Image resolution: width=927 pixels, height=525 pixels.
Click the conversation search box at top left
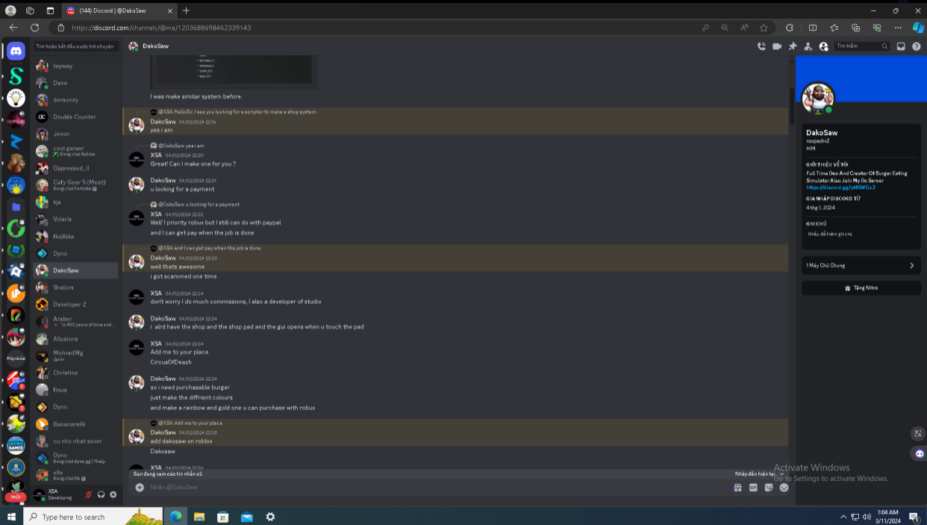(75, 46)
